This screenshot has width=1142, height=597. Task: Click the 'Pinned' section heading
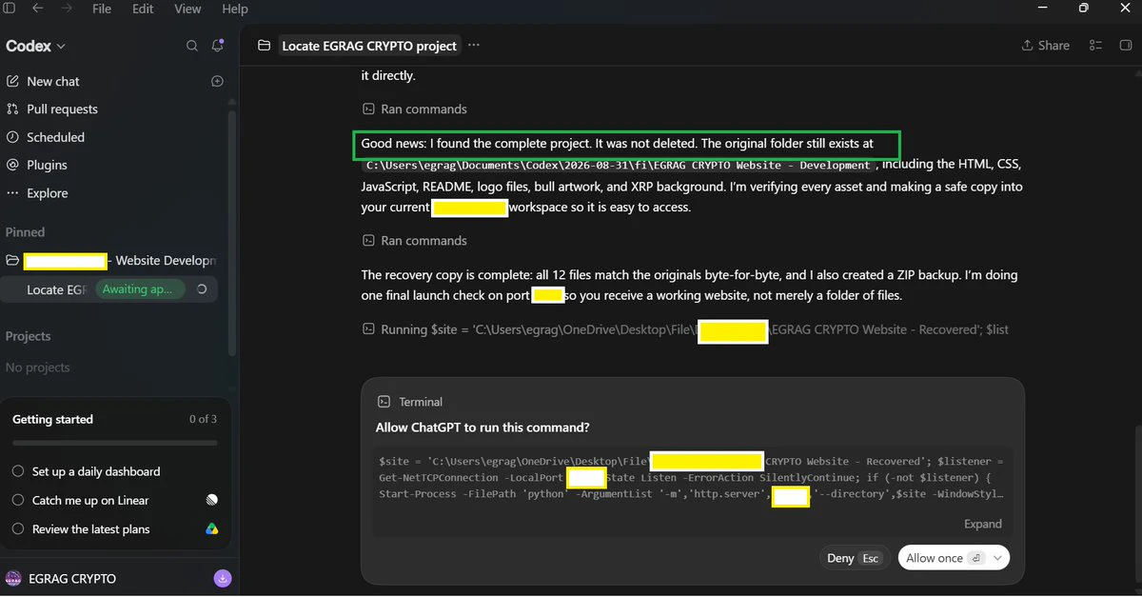[25, 232]
